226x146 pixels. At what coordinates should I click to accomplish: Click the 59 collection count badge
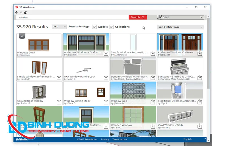(22, 36)
